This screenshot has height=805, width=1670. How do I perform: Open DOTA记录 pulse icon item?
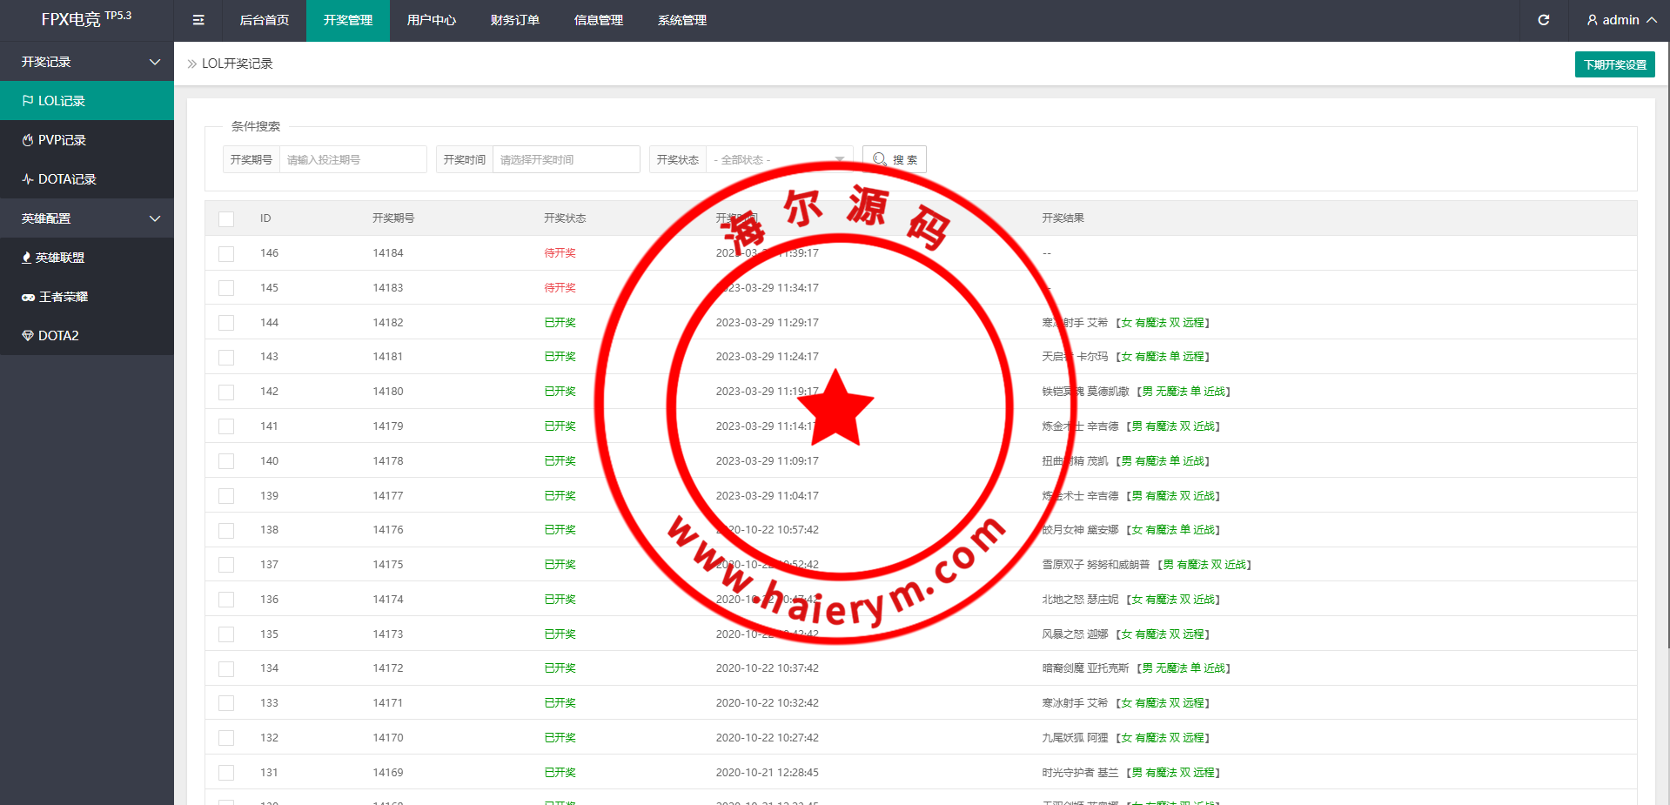tap(28, 179)
